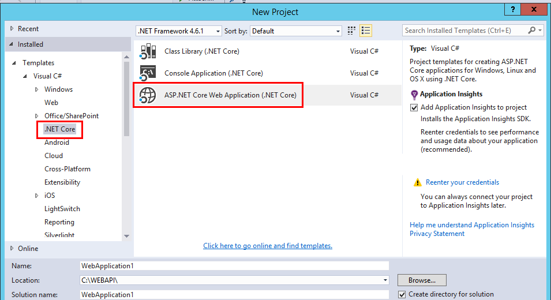Click the template tree scrollbar thumb
Screen dimensions: 551x300
click(126, 99)
